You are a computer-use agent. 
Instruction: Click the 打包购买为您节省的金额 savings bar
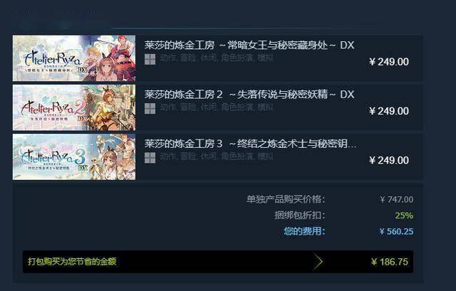point(218,262)
